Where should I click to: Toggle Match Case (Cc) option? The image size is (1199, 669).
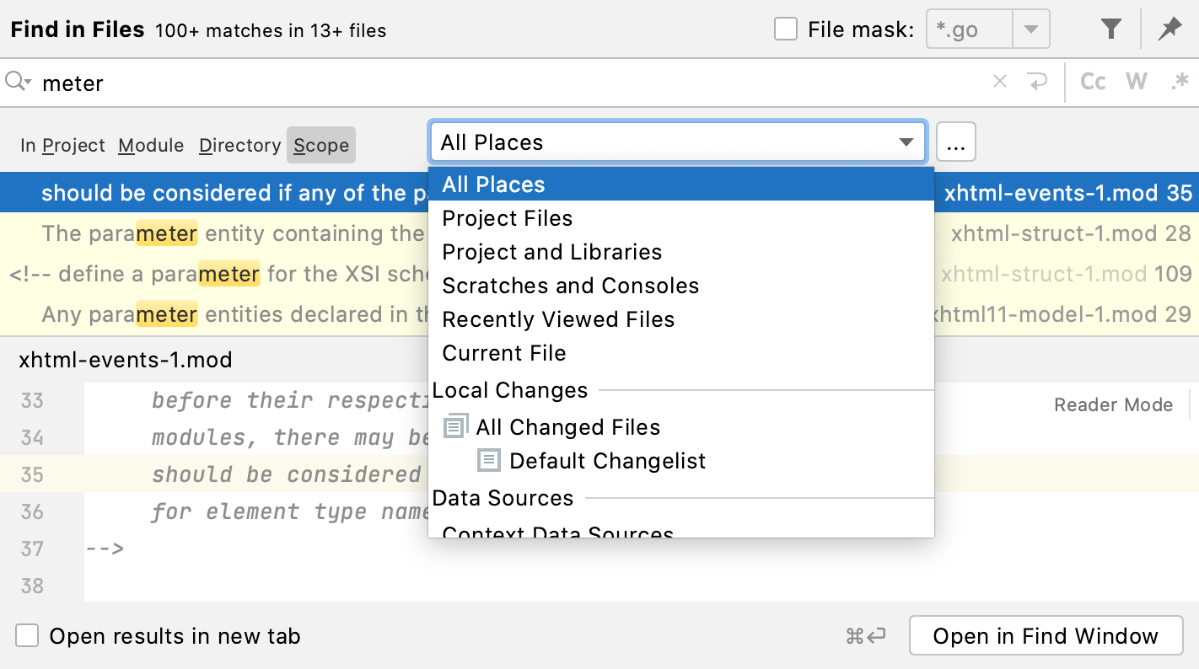(1093, 82)
